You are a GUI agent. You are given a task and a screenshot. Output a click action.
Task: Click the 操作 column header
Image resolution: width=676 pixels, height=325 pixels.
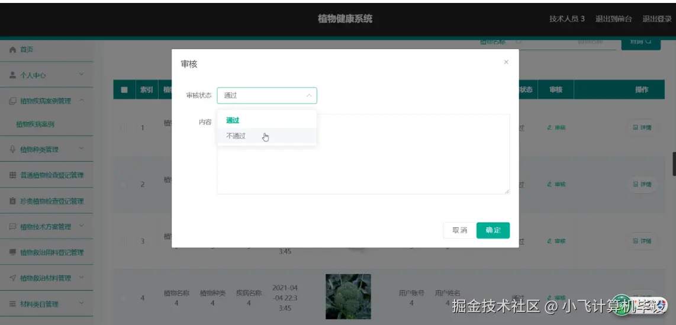coord(642,89)
